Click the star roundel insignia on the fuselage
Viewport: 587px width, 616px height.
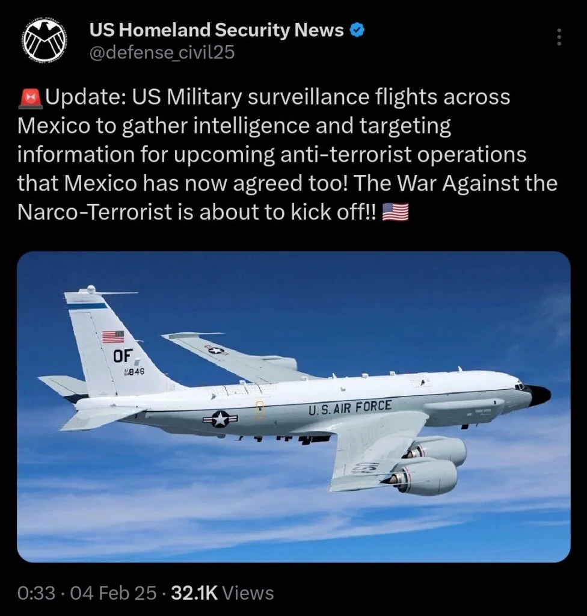pos(220,419)
